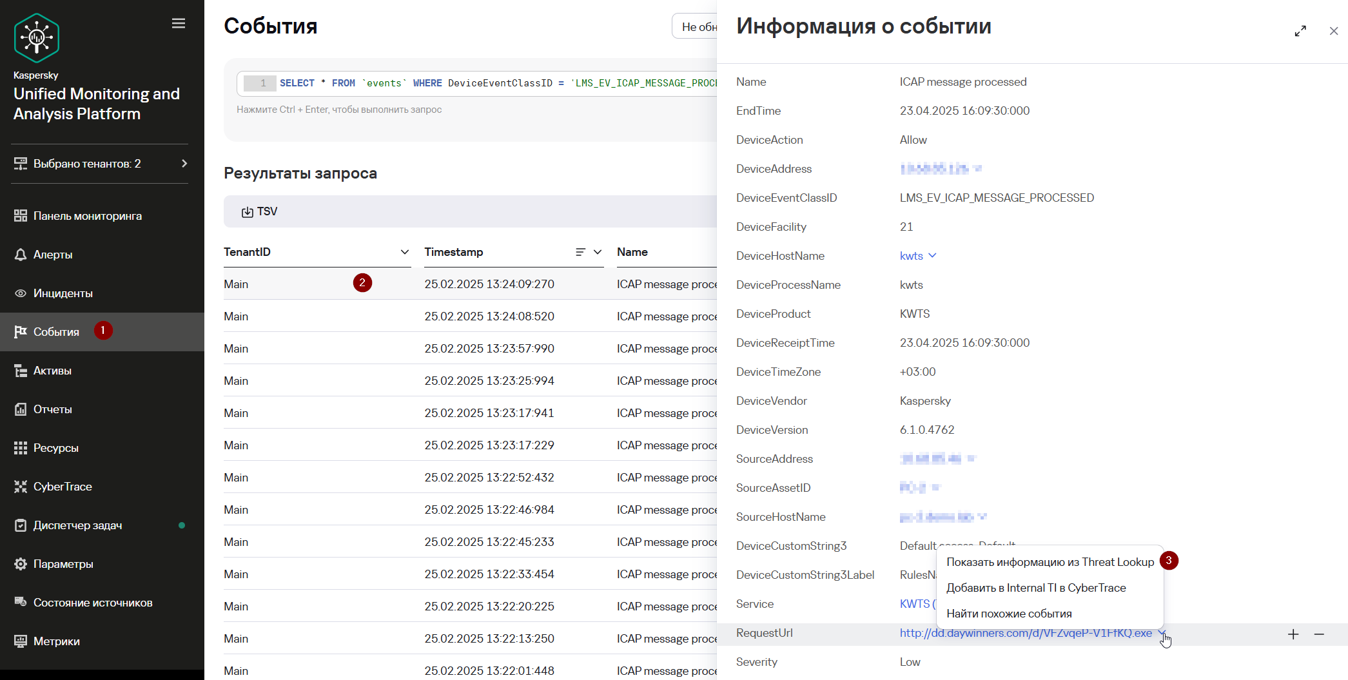The width and height of the screenshot is (1348, 680).
Task: Click the plus icon on RequestUrl row
Action: (x=1293, y=634)
